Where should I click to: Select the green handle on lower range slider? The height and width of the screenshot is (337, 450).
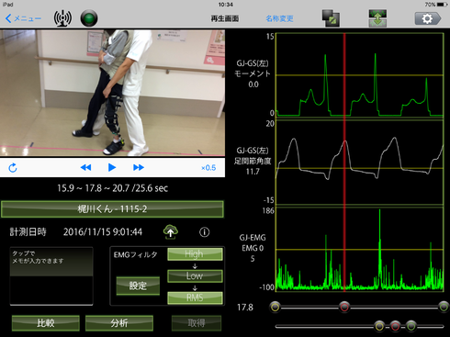coord(411,326)
